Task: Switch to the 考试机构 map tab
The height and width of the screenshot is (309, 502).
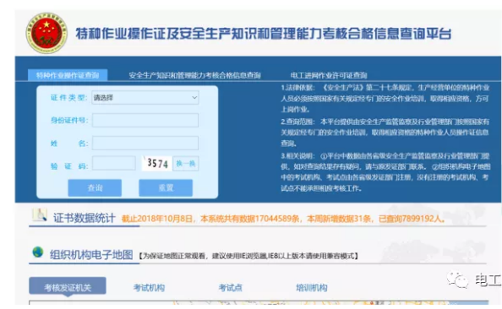Action: click(x=150, y=288)
